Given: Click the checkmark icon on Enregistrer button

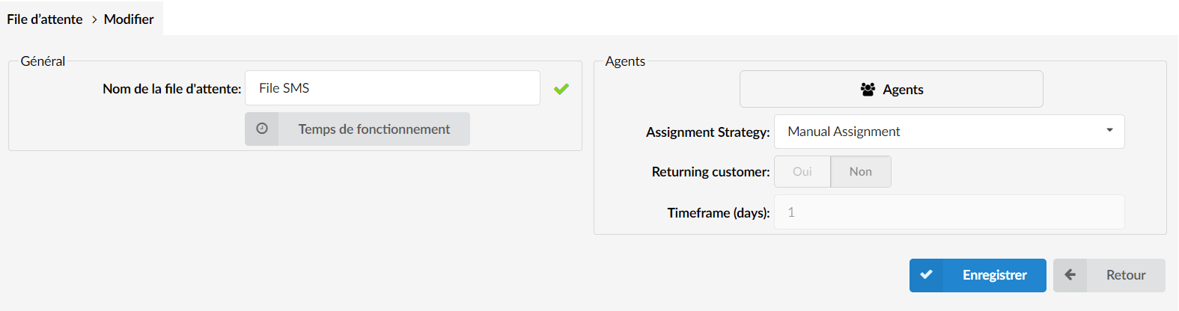Looking at the screenshot, I should coord(926,274).
